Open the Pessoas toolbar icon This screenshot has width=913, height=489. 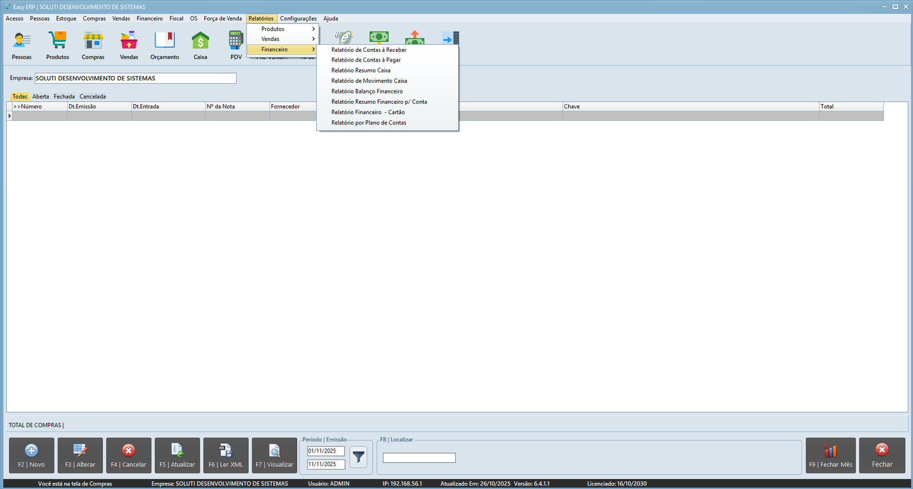click(22, 41)
